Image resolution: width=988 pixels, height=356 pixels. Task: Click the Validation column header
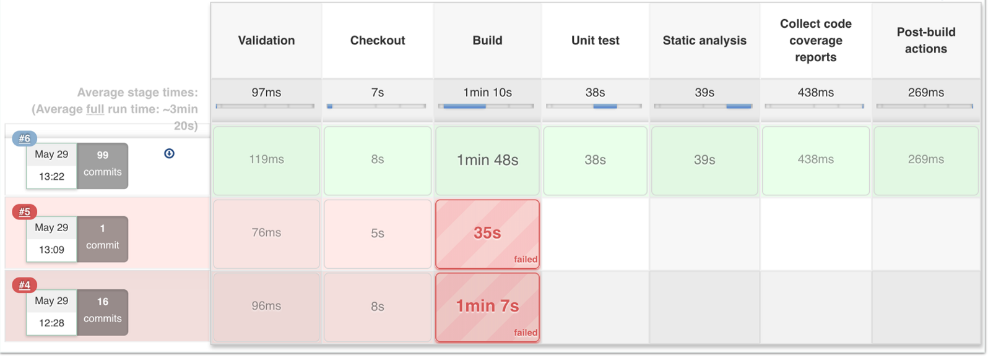point(266,41)
